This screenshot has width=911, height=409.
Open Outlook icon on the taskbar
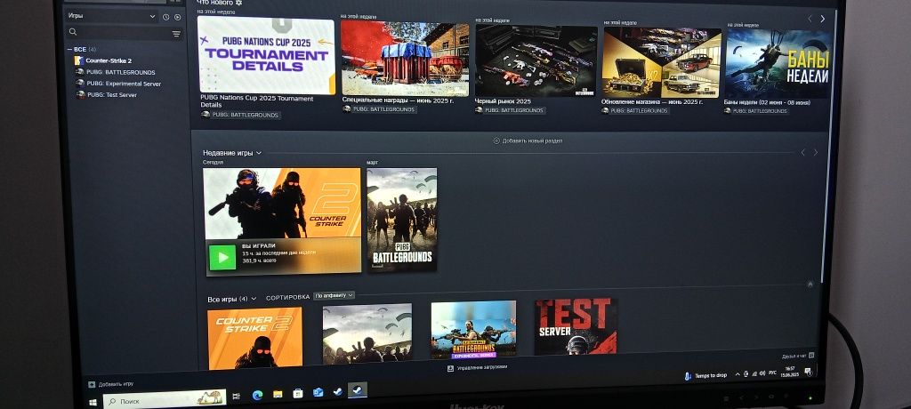click(x=318, y=392)
